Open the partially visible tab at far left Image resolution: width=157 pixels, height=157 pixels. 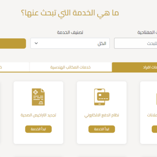(14, 67)
